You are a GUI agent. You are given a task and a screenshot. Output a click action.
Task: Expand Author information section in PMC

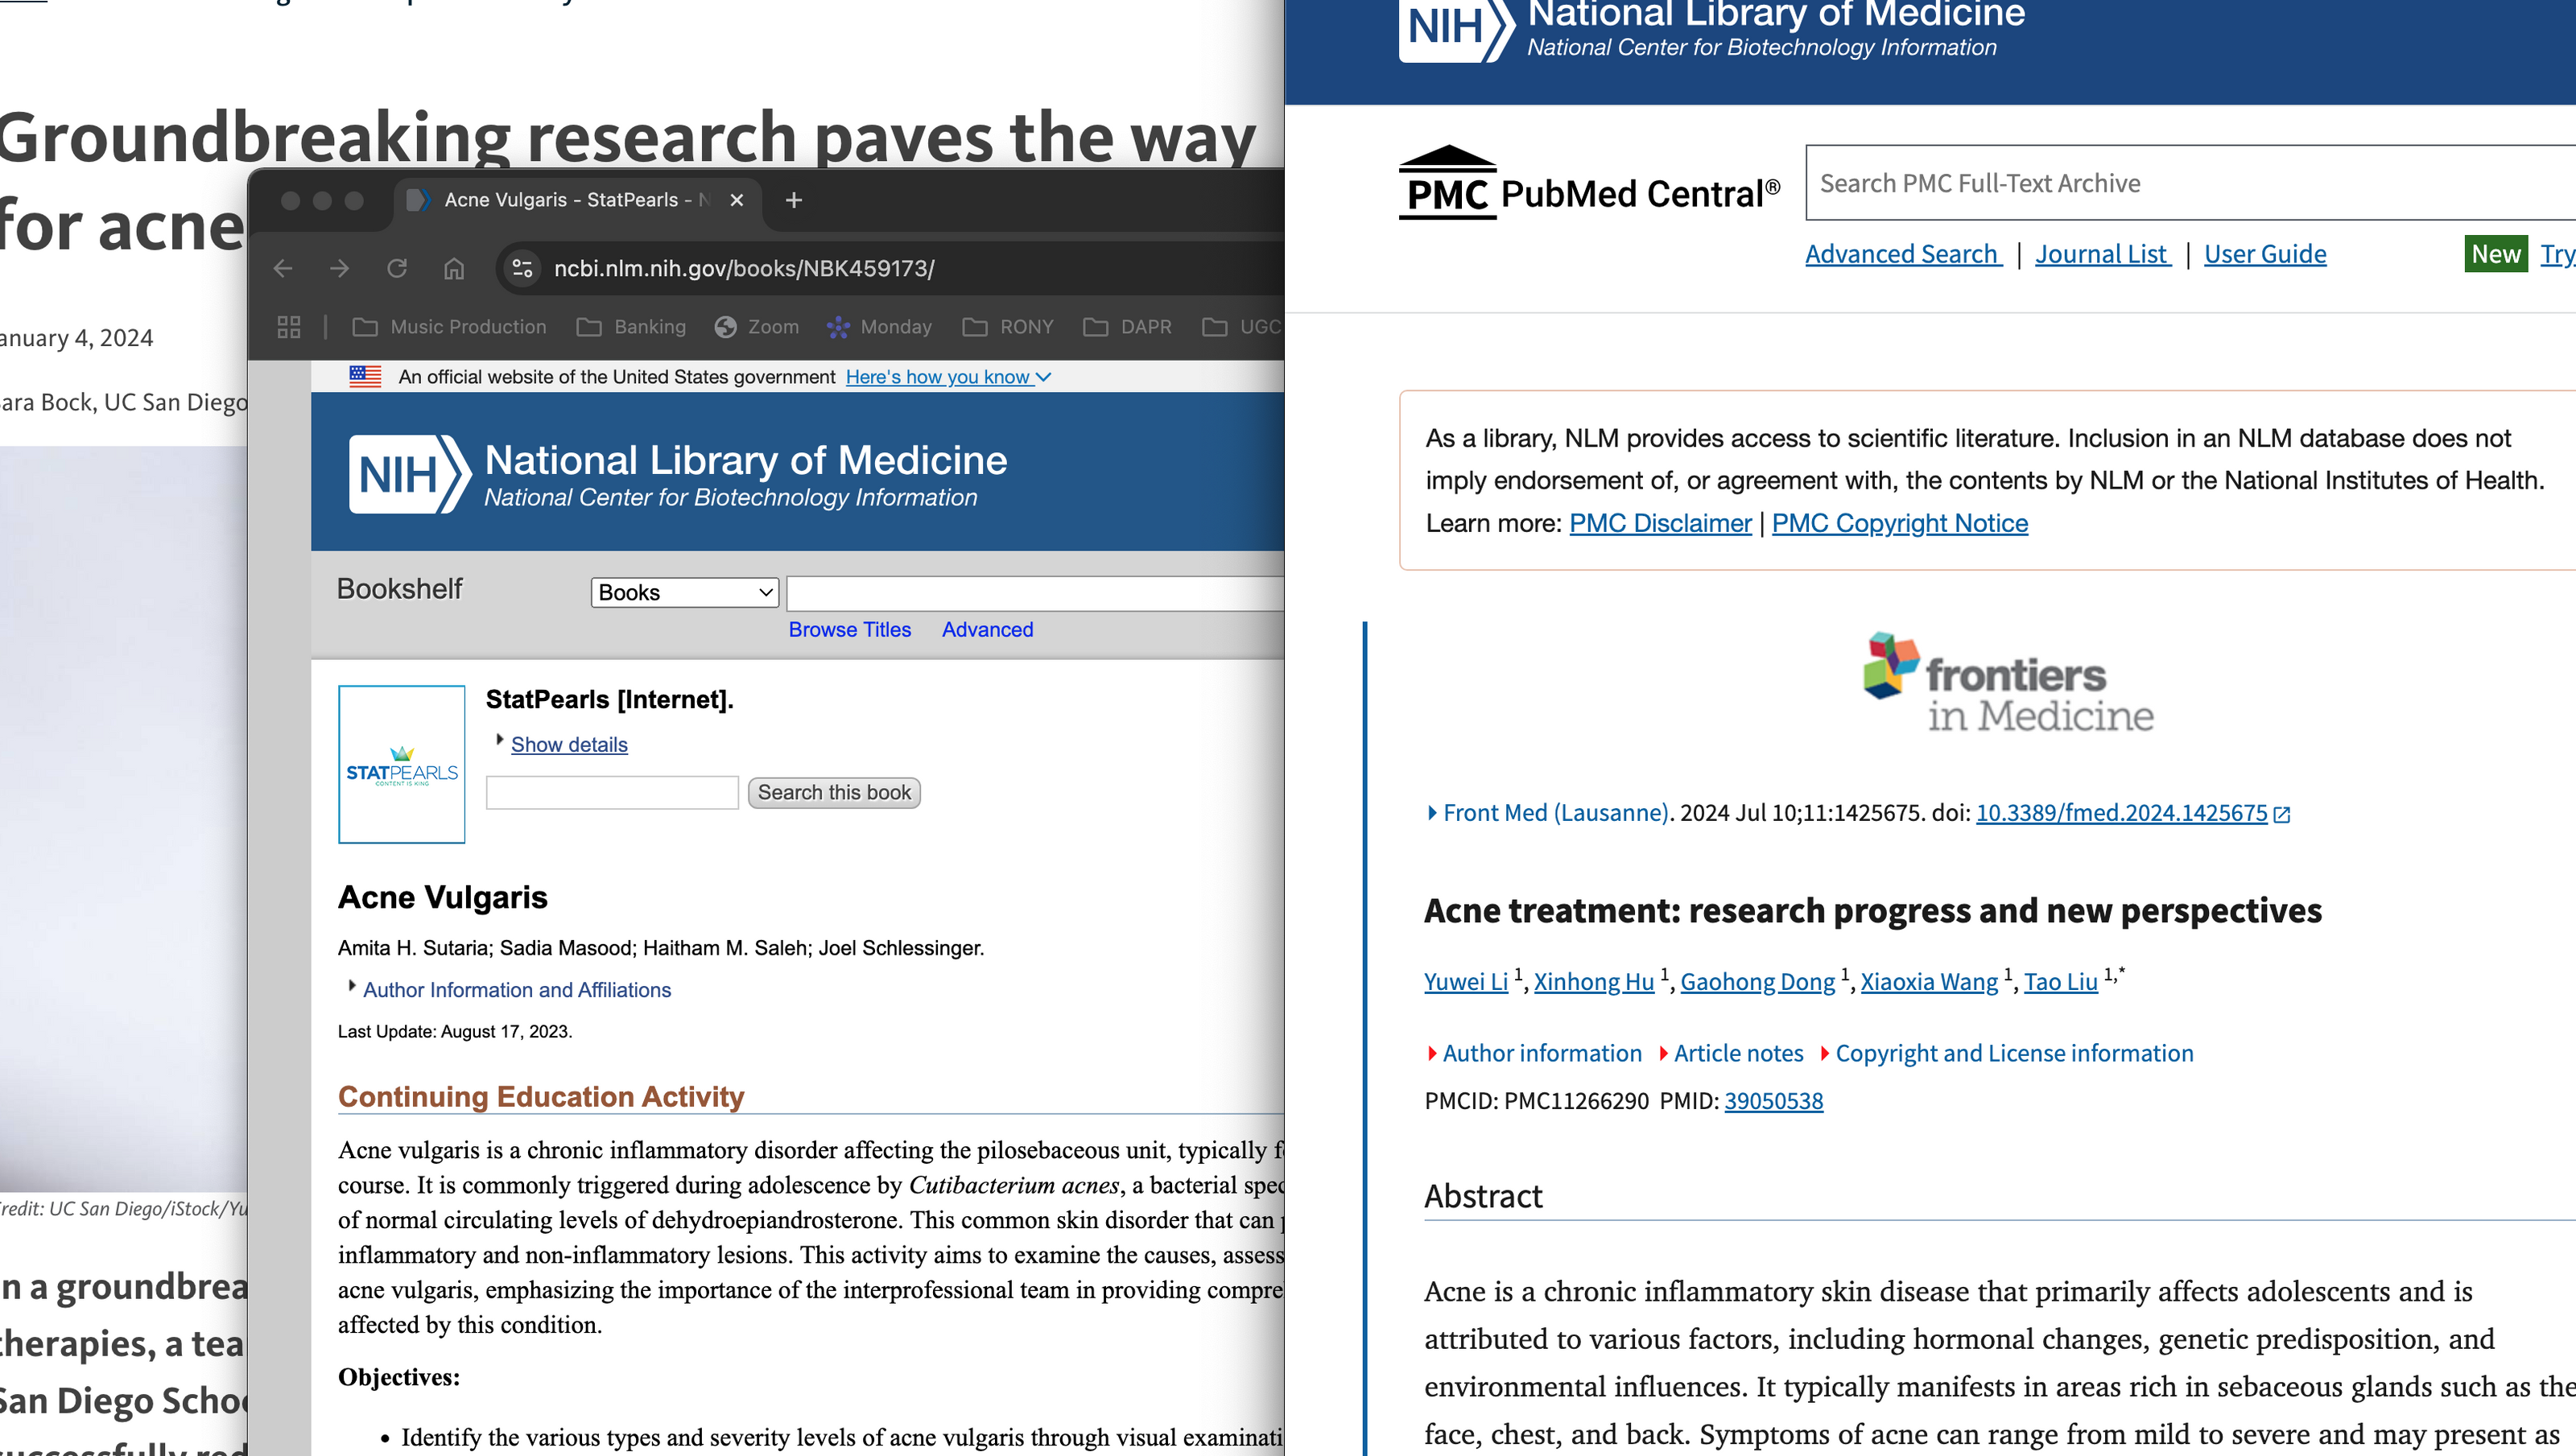tap(1535, 1053)
